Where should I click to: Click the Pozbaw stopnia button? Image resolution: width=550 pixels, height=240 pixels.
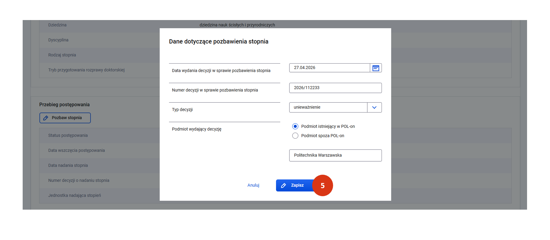click(65, 118)
